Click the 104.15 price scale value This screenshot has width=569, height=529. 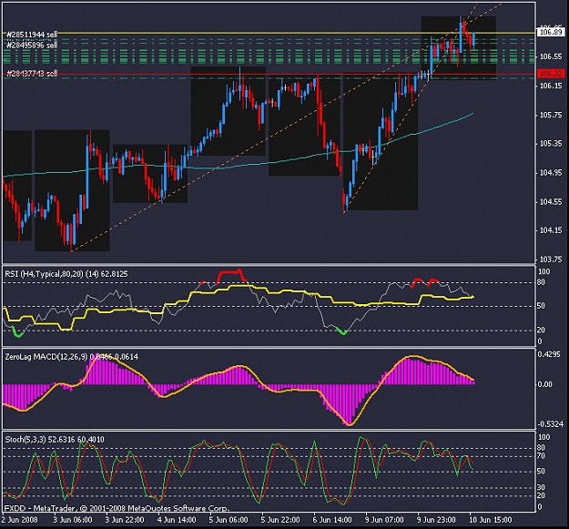[x=551, y=230]
